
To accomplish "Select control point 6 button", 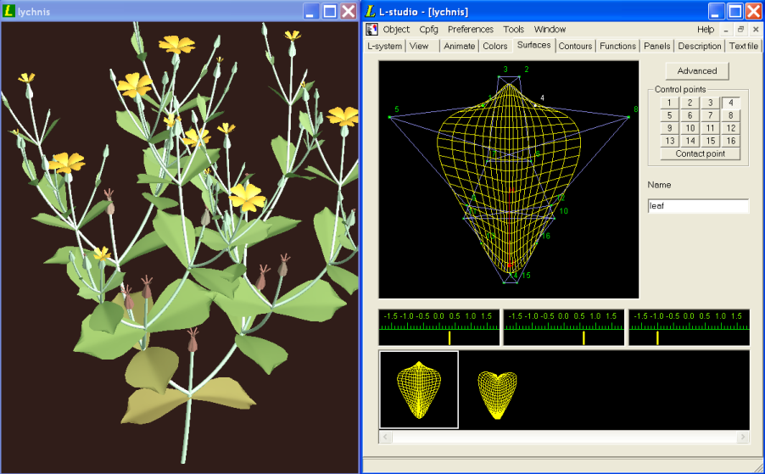I will 690,115.
